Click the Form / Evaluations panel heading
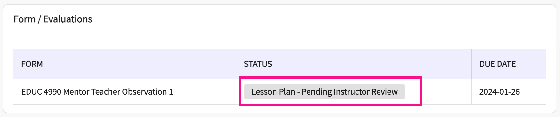Viewport: 560px width, 117px height. point(53,19)
